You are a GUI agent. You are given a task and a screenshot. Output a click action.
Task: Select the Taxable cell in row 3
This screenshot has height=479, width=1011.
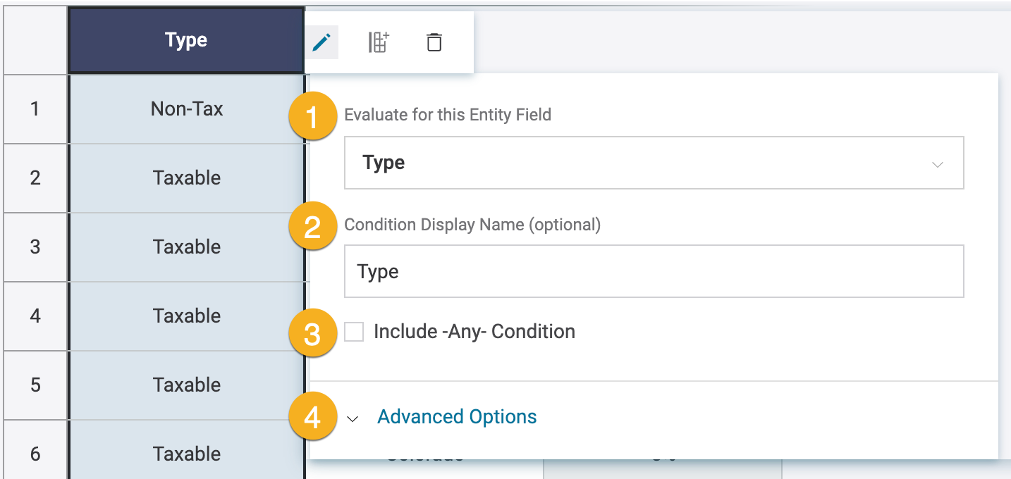[187, 247]
